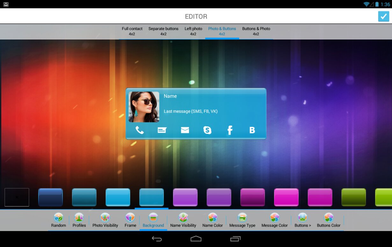Switch to Left photo 4x2 tab

tap(193, 31)
